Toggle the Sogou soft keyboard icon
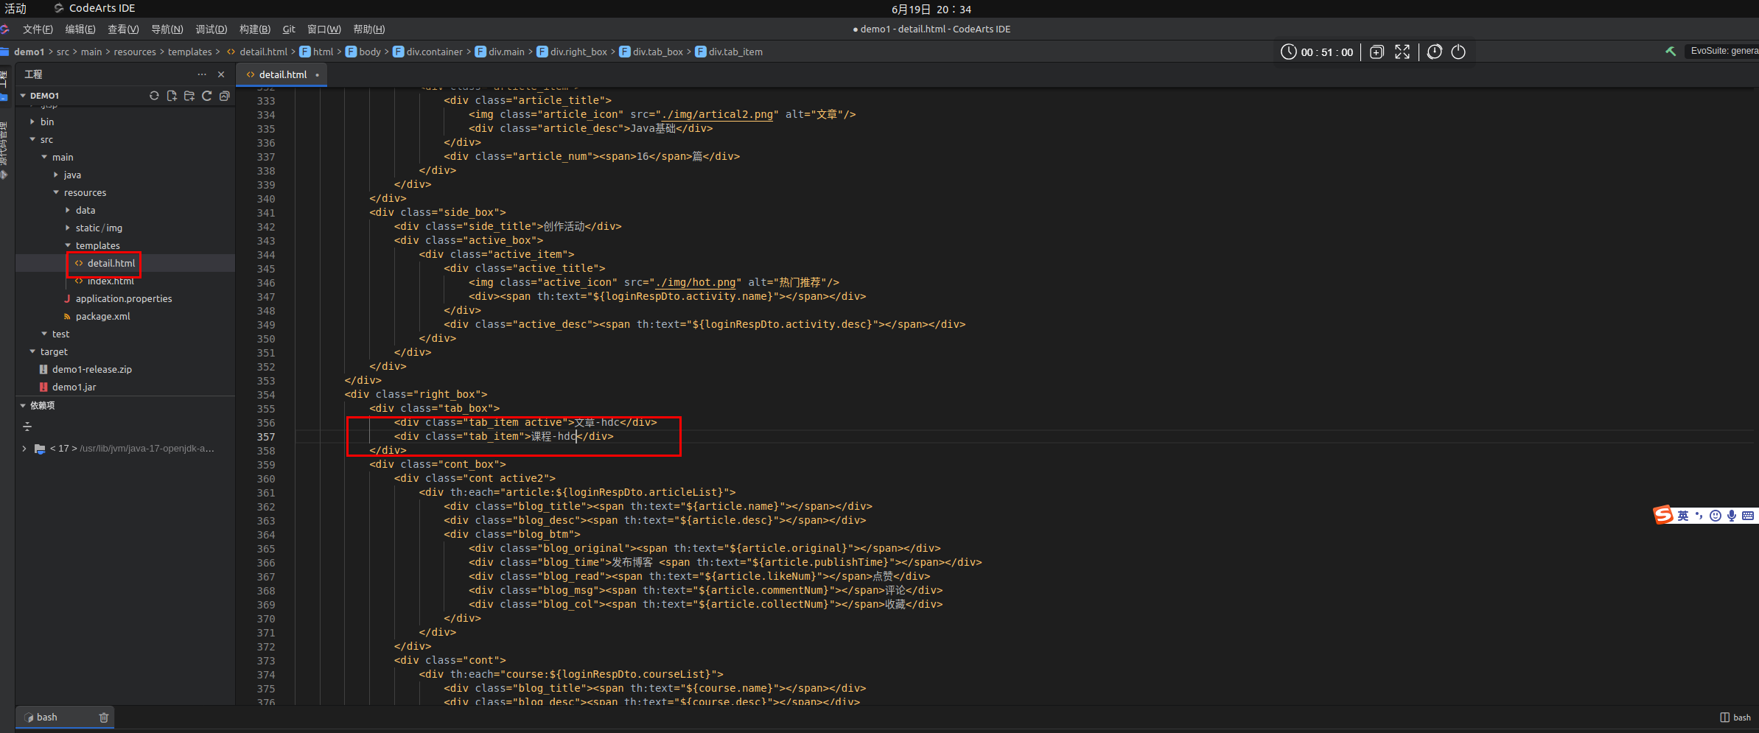 point(1748,516)
